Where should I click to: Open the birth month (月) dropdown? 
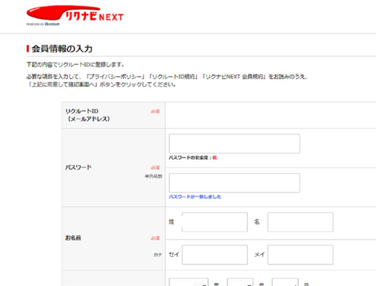[240, 282]
